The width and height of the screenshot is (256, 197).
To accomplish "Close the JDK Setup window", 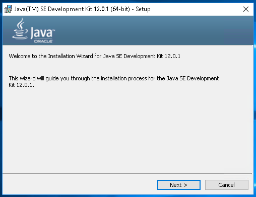I will click(x=246, y=9).
